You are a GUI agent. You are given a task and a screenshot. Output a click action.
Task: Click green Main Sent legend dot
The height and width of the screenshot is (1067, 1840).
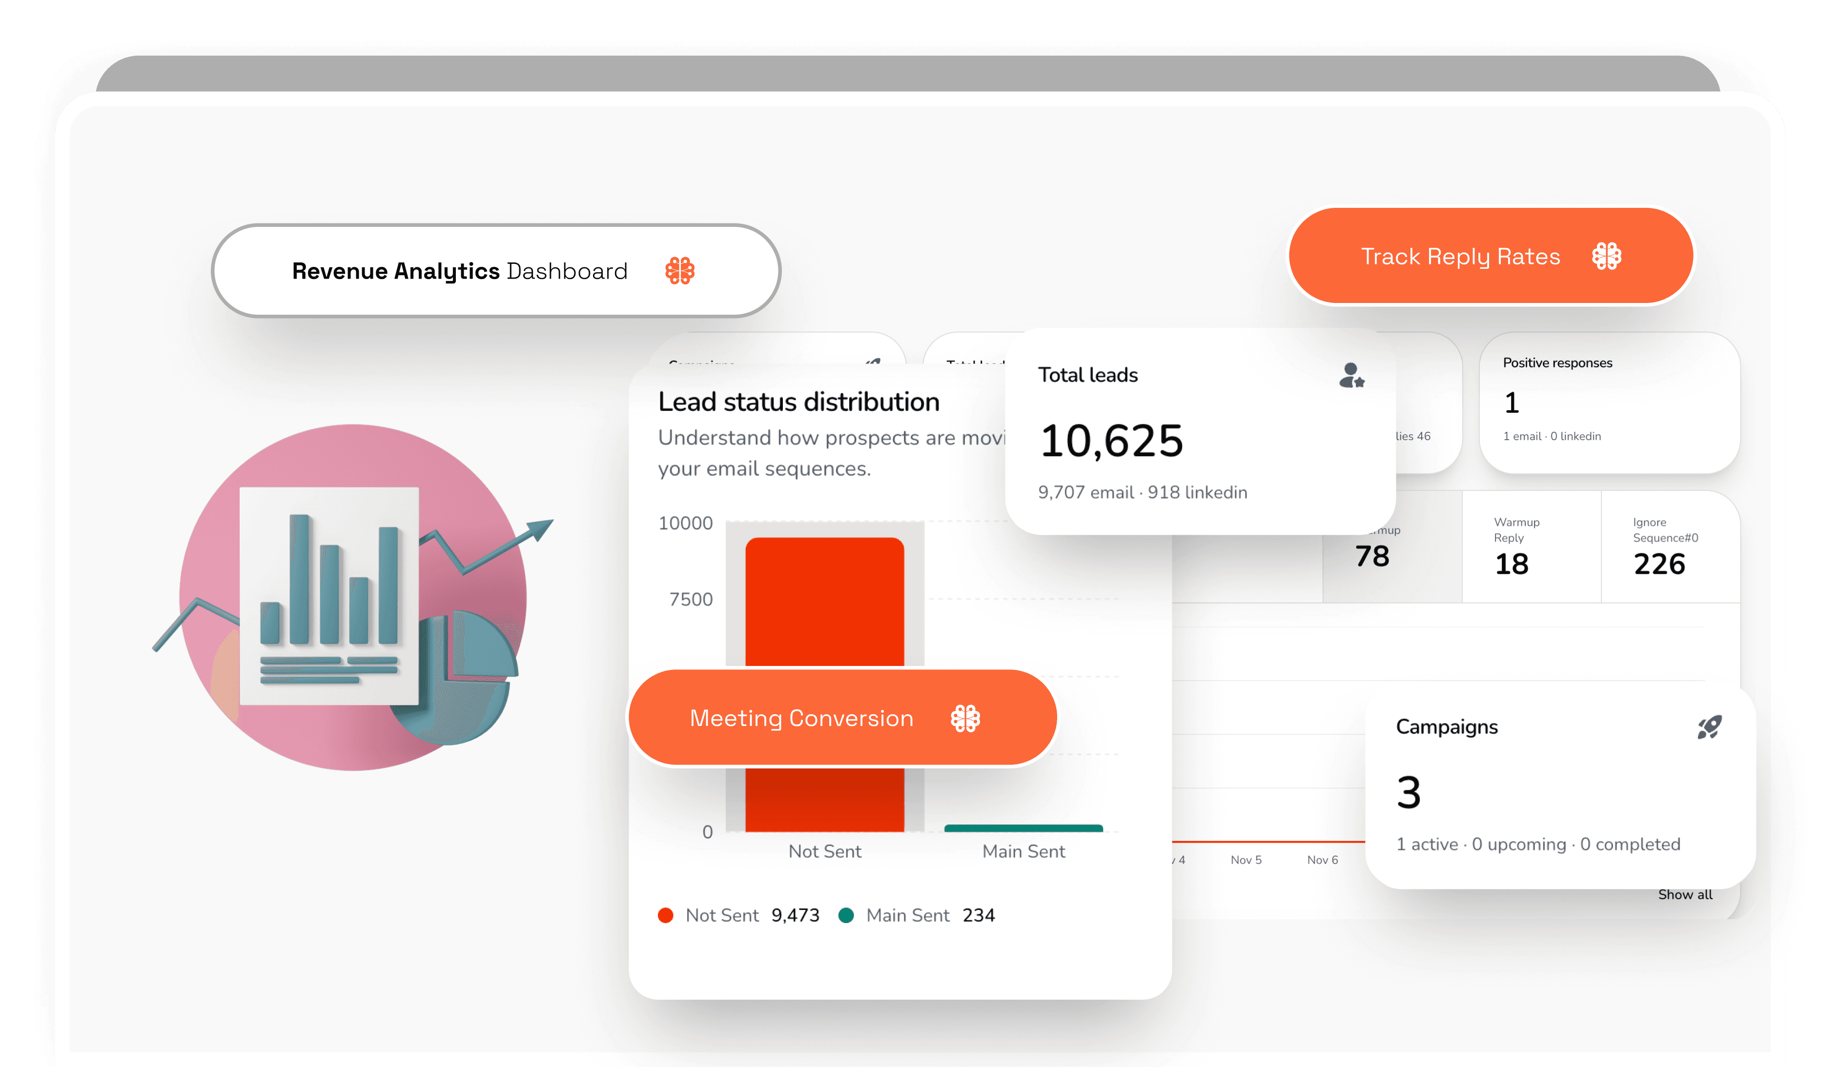pyautogui.click(x=846, y=916)
